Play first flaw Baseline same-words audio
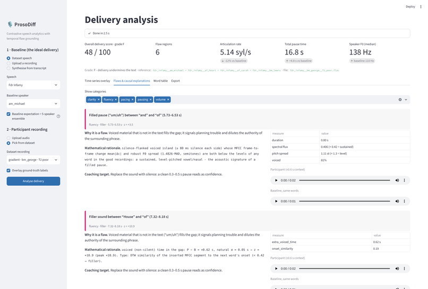This screenshot has width=428, height=289. click(x=276, y=201)
